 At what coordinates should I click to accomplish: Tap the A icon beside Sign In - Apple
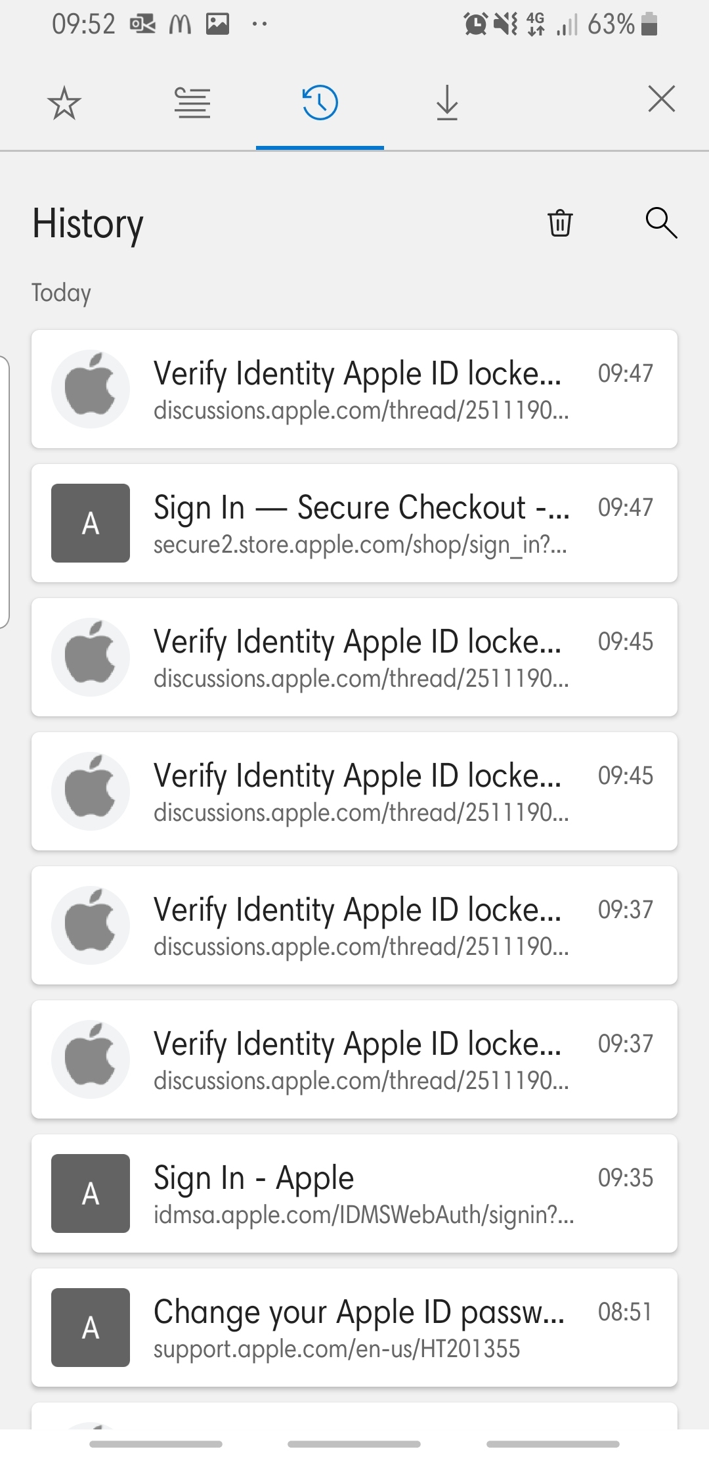(x=91, y=1193)
